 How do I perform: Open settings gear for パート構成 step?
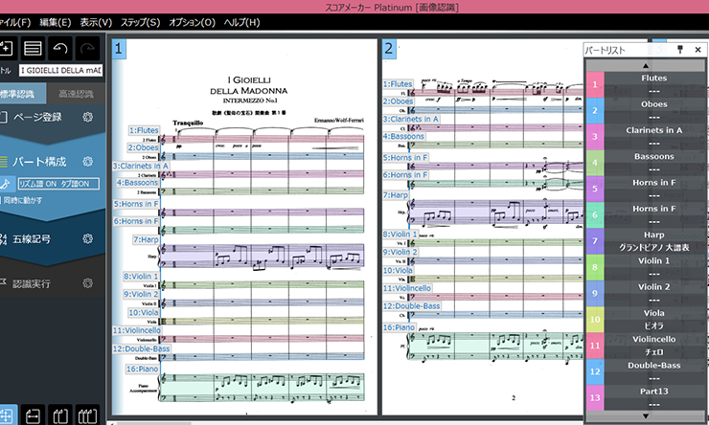point(87,163)
